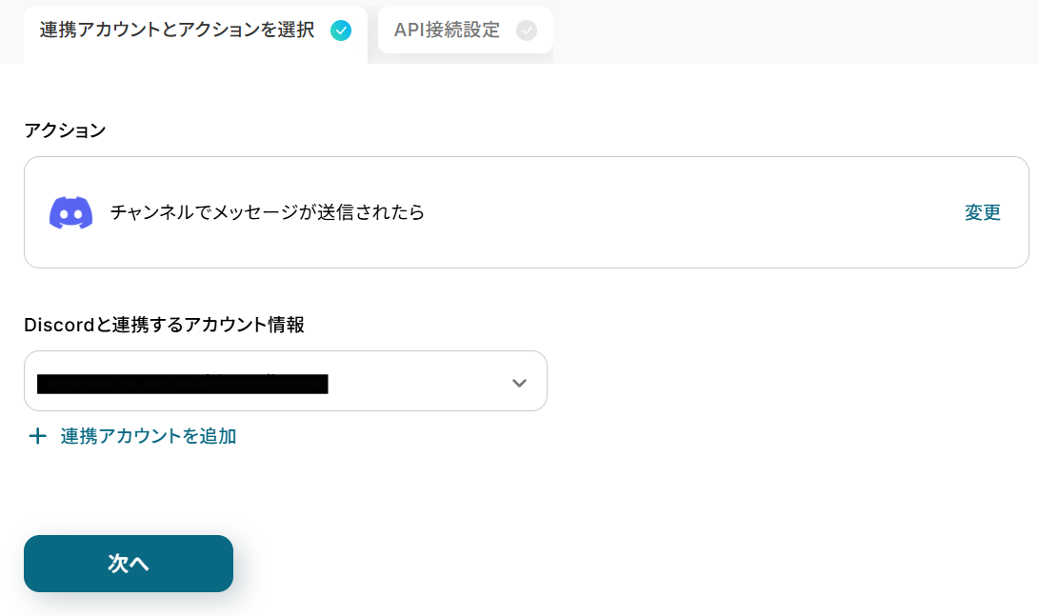This screenshot has width=1039, height=616.
Task: Click the アクション section heading
Action: point(65,130)
